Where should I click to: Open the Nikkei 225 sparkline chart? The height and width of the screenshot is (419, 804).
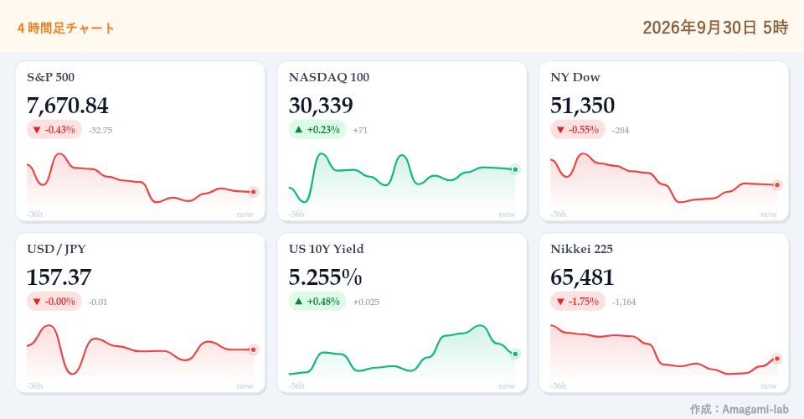pyautogui.click(x=664, y=351)
